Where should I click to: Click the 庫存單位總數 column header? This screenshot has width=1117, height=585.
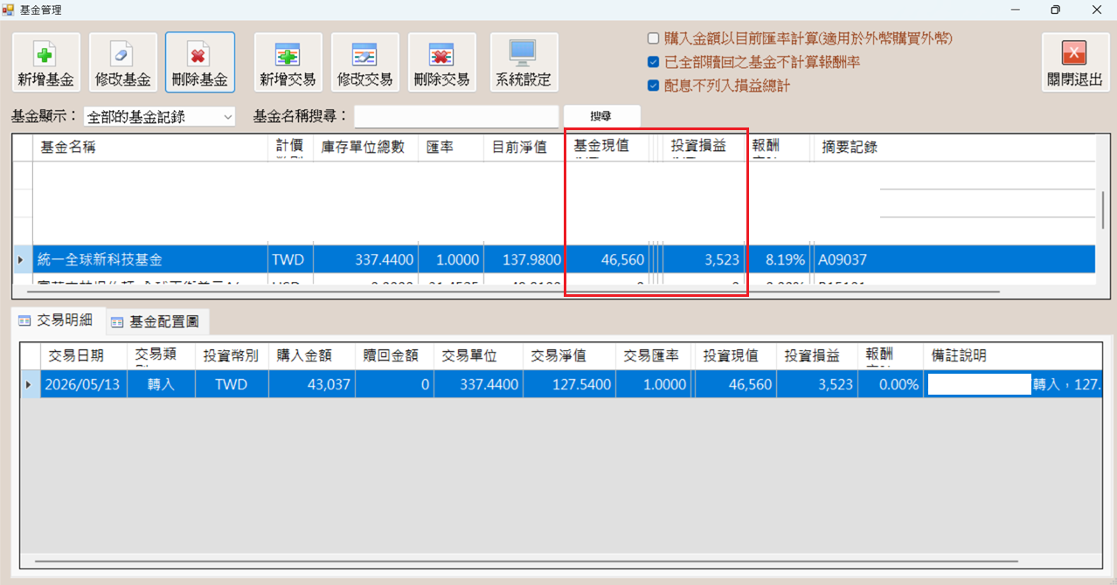[x=365, y=148]
